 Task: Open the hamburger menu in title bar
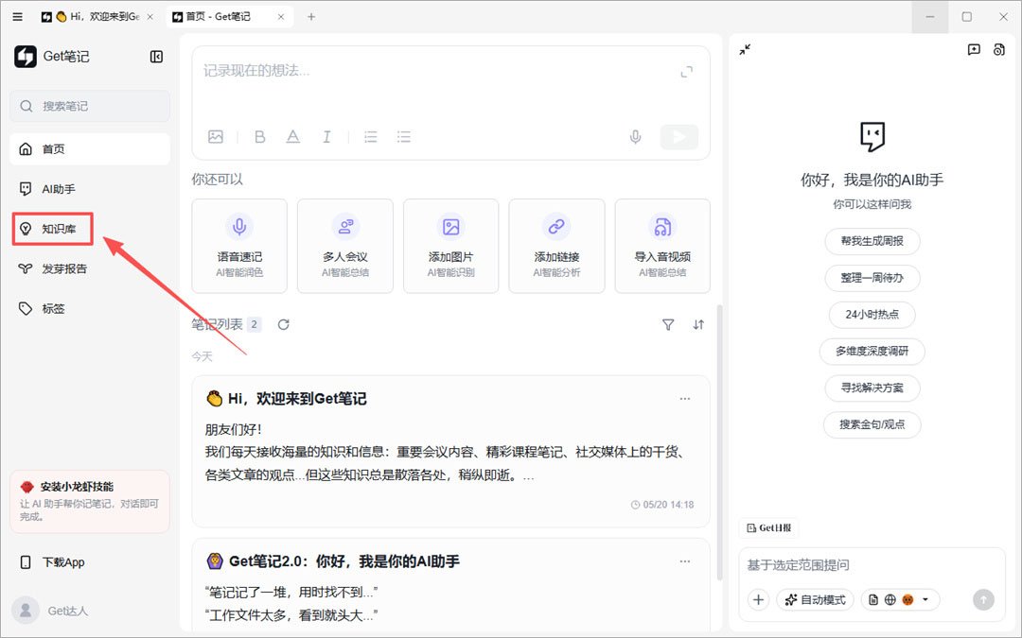18,17
